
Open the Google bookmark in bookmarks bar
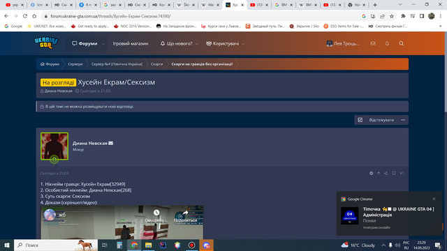point(13,26)
